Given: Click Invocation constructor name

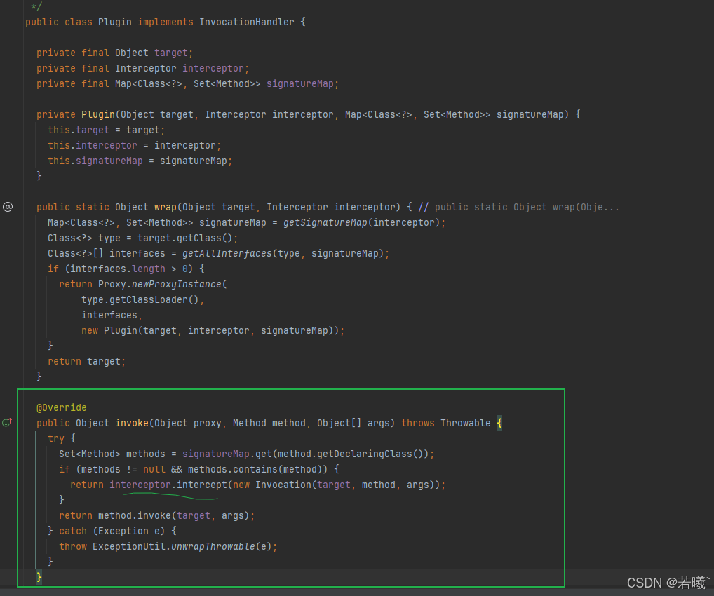Looking at the screenshot, I should pos(283,485).
